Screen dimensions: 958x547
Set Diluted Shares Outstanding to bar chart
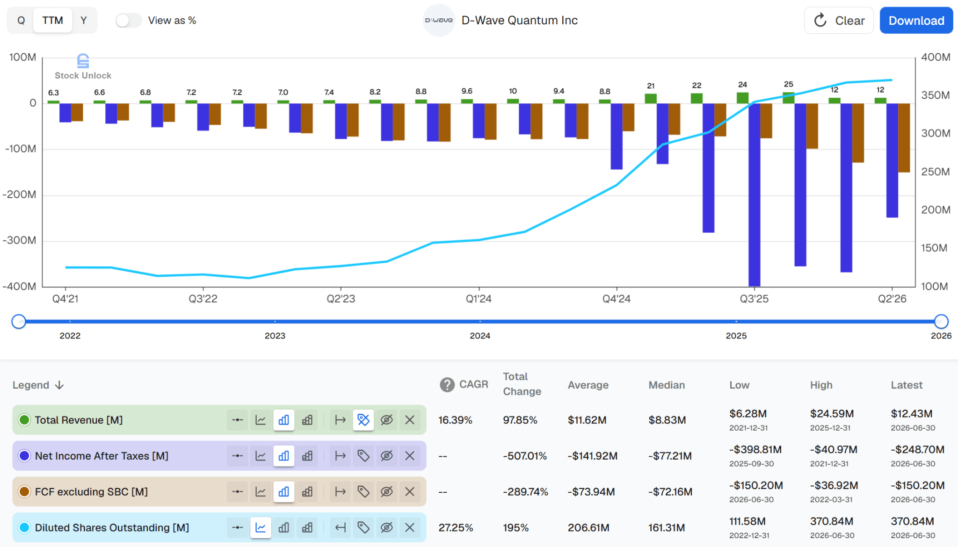pos(284,527)
